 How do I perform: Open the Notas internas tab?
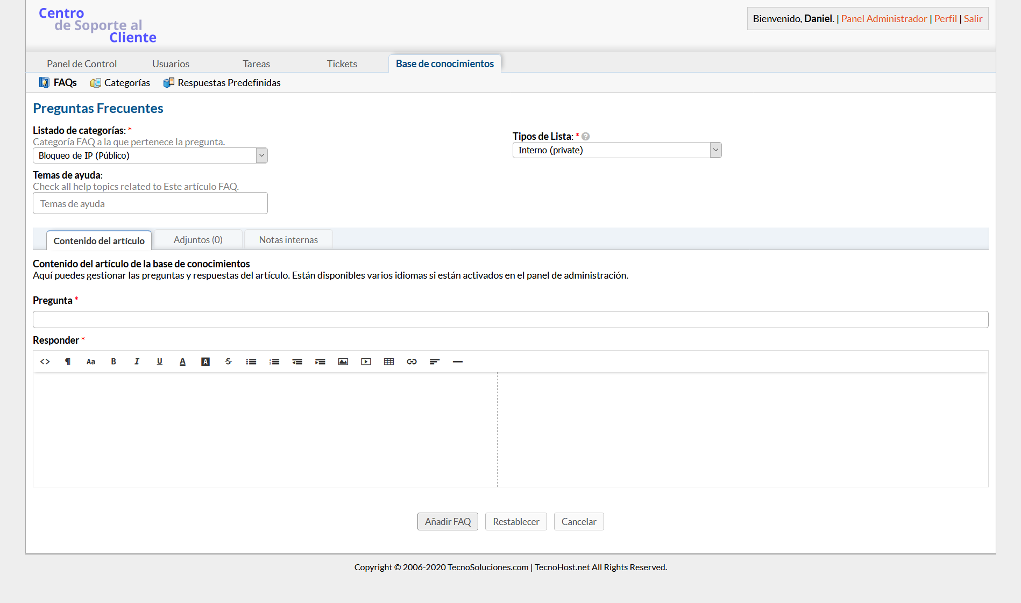tap(288, 240)
